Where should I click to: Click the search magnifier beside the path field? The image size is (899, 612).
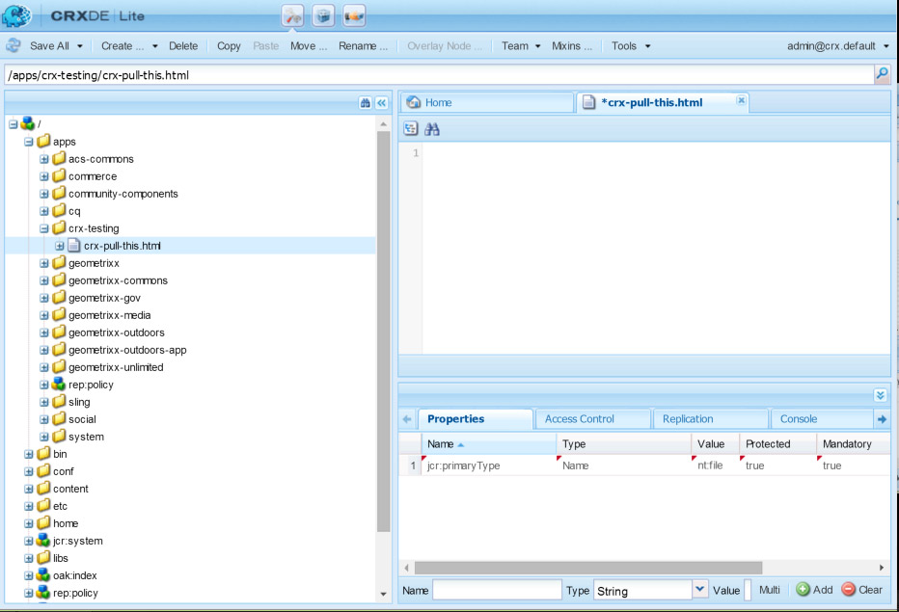coord(882,74)
